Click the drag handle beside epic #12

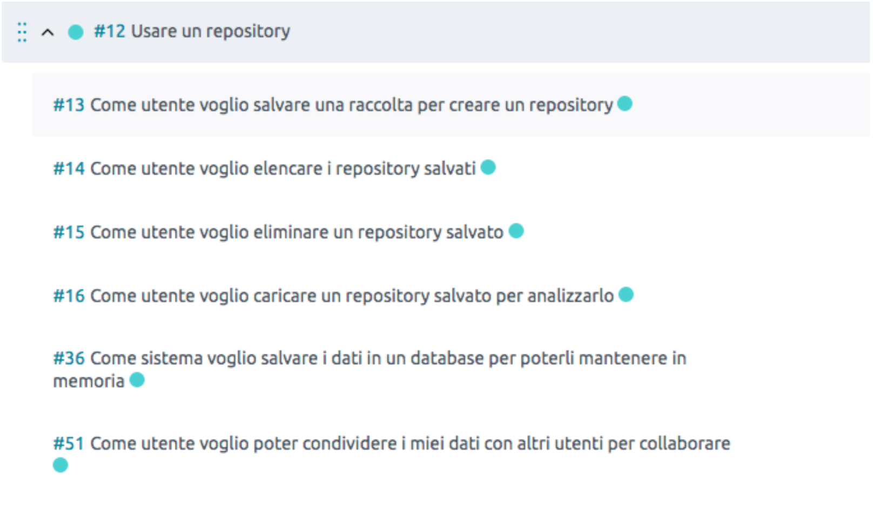point(22,32)
